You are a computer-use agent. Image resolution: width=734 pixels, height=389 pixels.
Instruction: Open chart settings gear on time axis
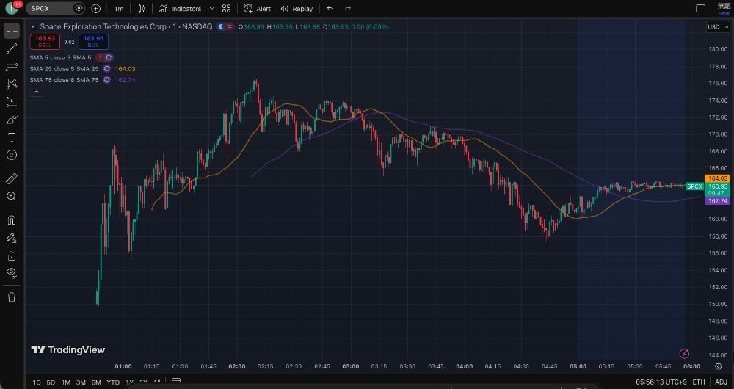click(x=719, y=366)
